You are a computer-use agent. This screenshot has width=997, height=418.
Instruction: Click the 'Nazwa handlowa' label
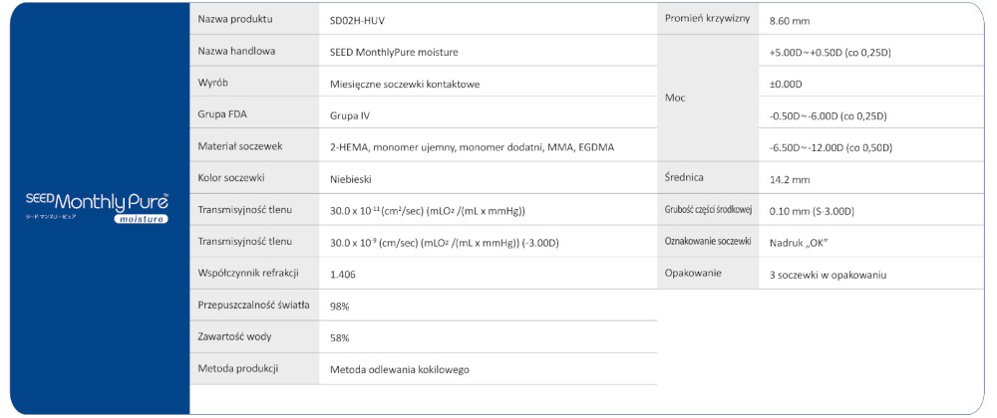coord(236,52)
